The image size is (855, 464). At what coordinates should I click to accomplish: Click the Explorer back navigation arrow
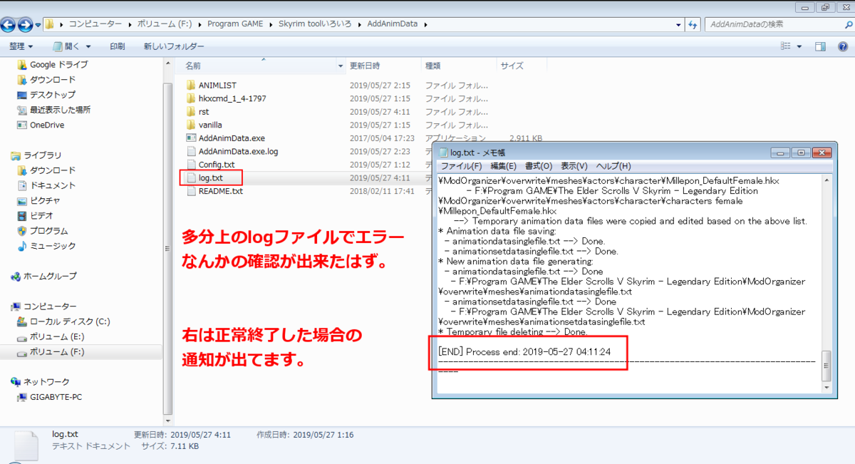(x=8, y=24)
